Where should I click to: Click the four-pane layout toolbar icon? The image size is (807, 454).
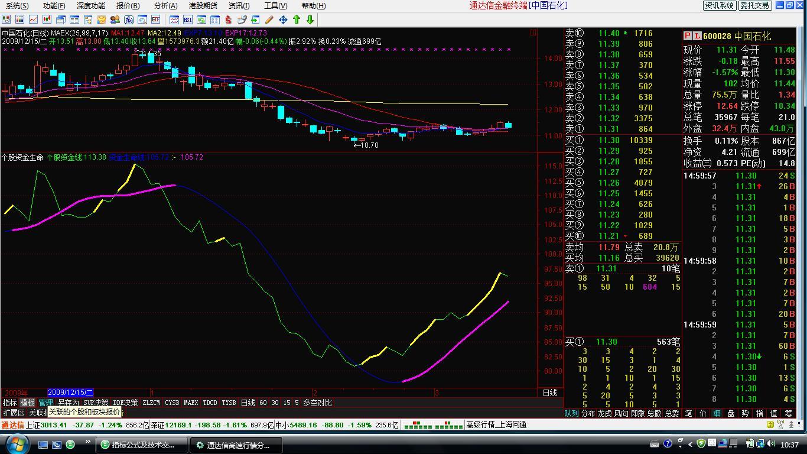214,20
